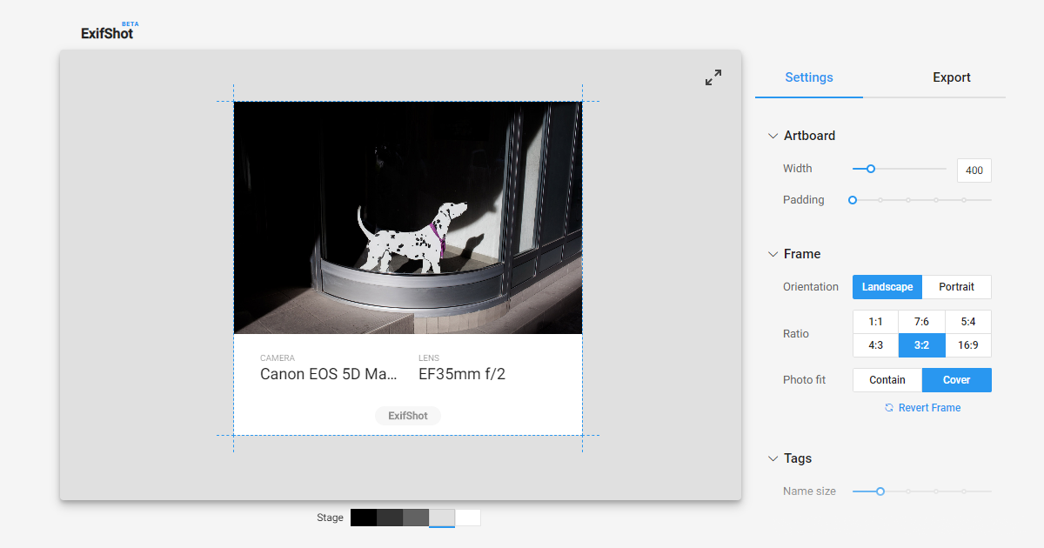
Task: Click the ExifShot logo in the top left
Action: click(109, 30)
